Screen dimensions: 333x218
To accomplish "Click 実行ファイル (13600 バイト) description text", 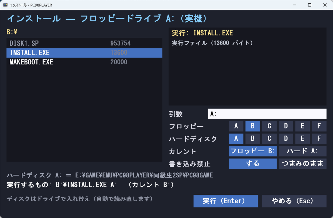I will pos(212,43).
